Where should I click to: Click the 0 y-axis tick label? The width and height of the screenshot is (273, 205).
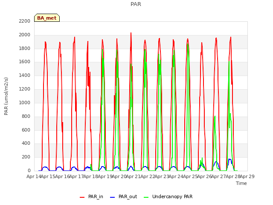[29, 171]
